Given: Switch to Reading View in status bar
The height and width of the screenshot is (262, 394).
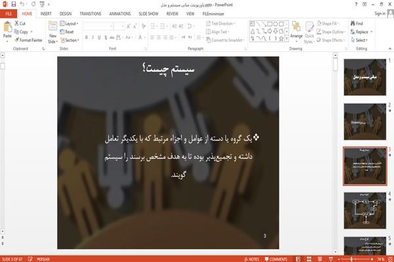Looking at the screenshot, I should coord(320,259).
